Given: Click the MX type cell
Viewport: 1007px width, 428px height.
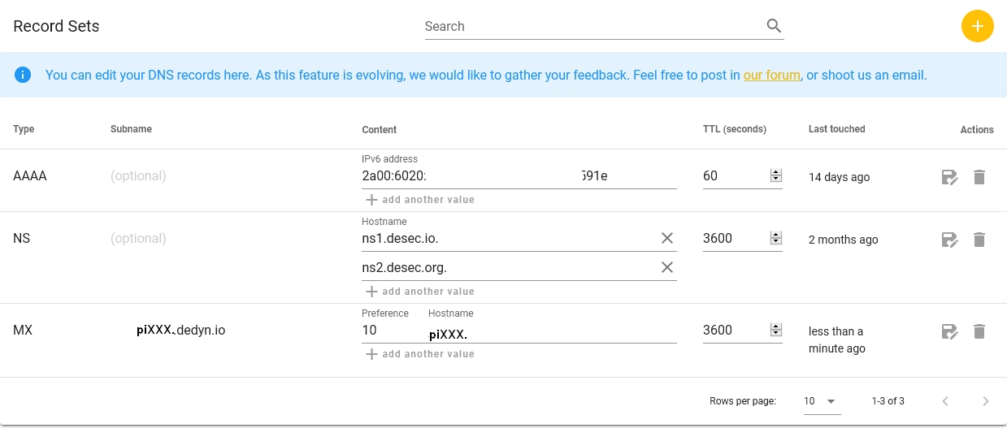Looking at the screenshot, I should [23, 330].
